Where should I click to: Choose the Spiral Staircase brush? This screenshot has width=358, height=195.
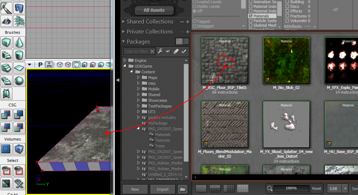pos(6,81)
